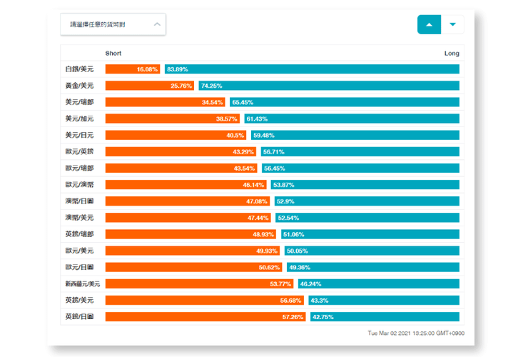Screen dimensions: 523x357
Task: Select the 澳幣/日圓 row label
Action: (79, 201)
